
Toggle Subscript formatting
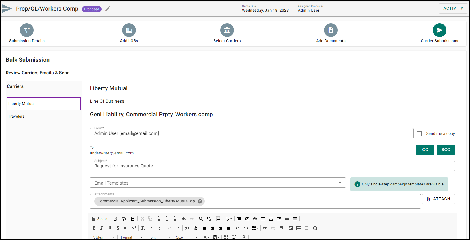(126, 228)
